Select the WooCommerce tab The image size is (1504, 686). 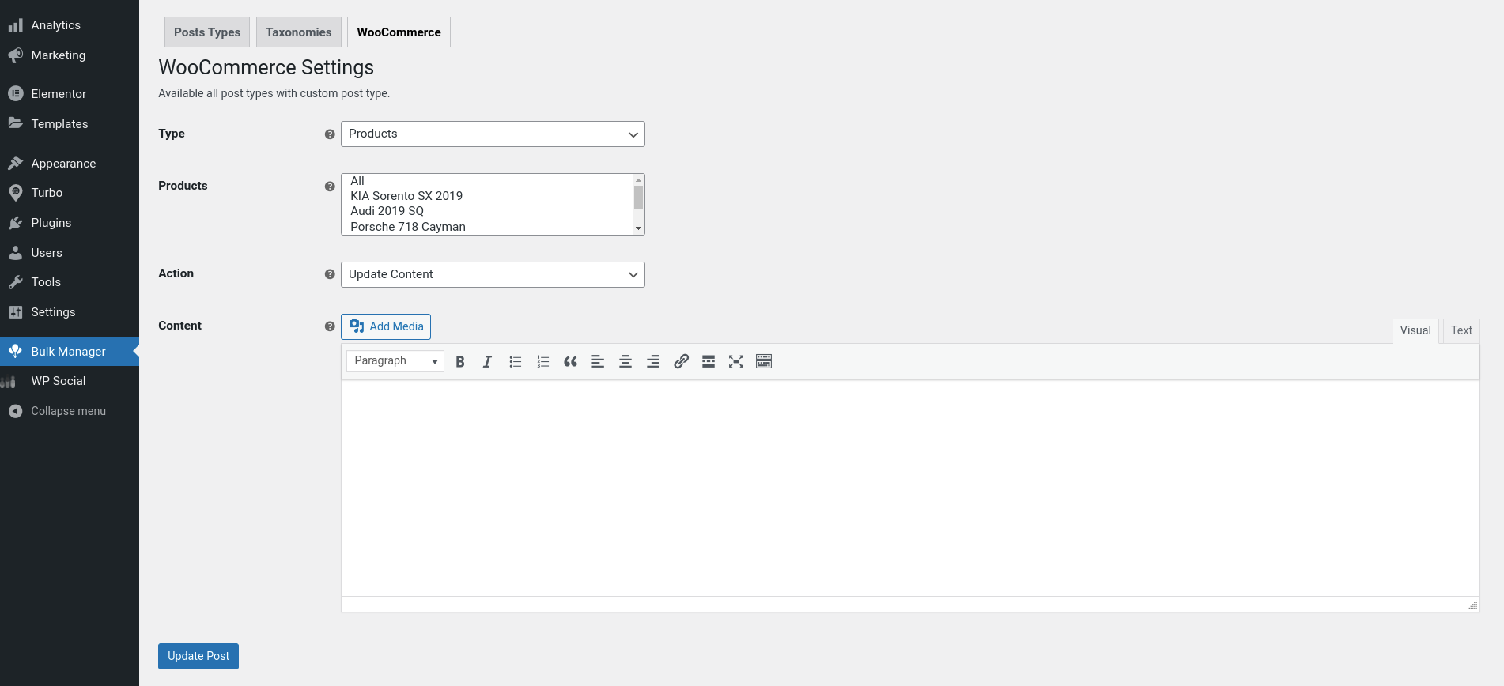point(399,32)
